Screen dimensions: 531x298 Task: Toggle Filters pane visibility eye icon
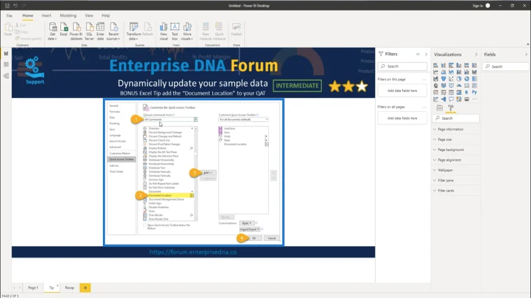click(x=418, y=54)
